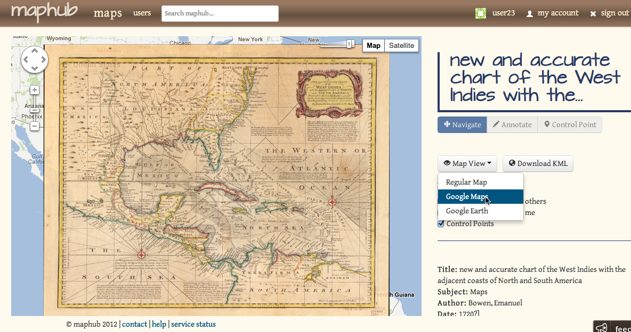This screenshot has height=332, width=631.
Task: Open the contact link in footer
Action: tap(134, 324)
